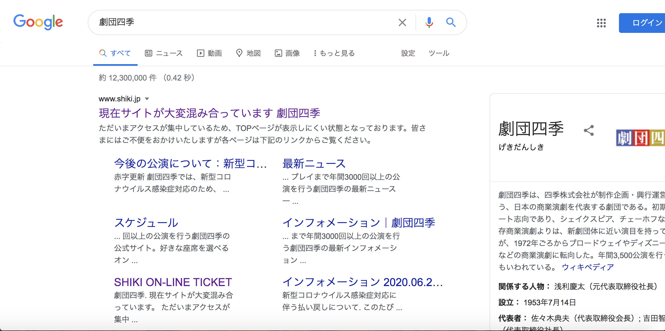Click the blue ログイン button
665x331 pixels.
(644, 23)
